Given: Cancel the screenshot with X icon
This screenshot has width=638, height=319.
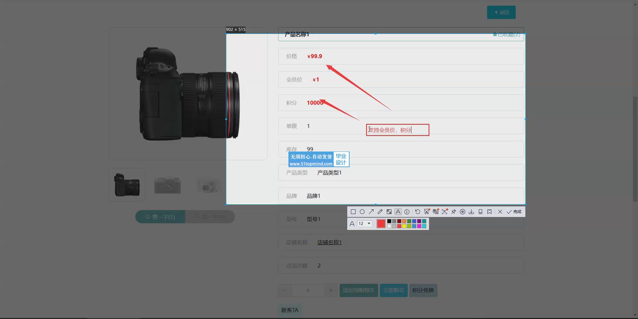Looking at the screenshot, I should coord(500,212).
